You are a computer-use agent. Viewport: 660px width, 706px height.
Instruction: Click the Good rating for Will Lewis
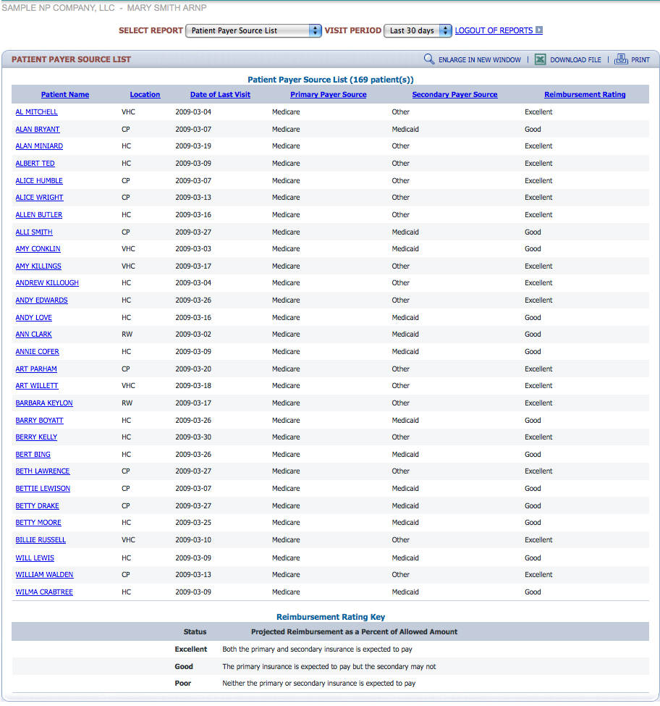533,558
